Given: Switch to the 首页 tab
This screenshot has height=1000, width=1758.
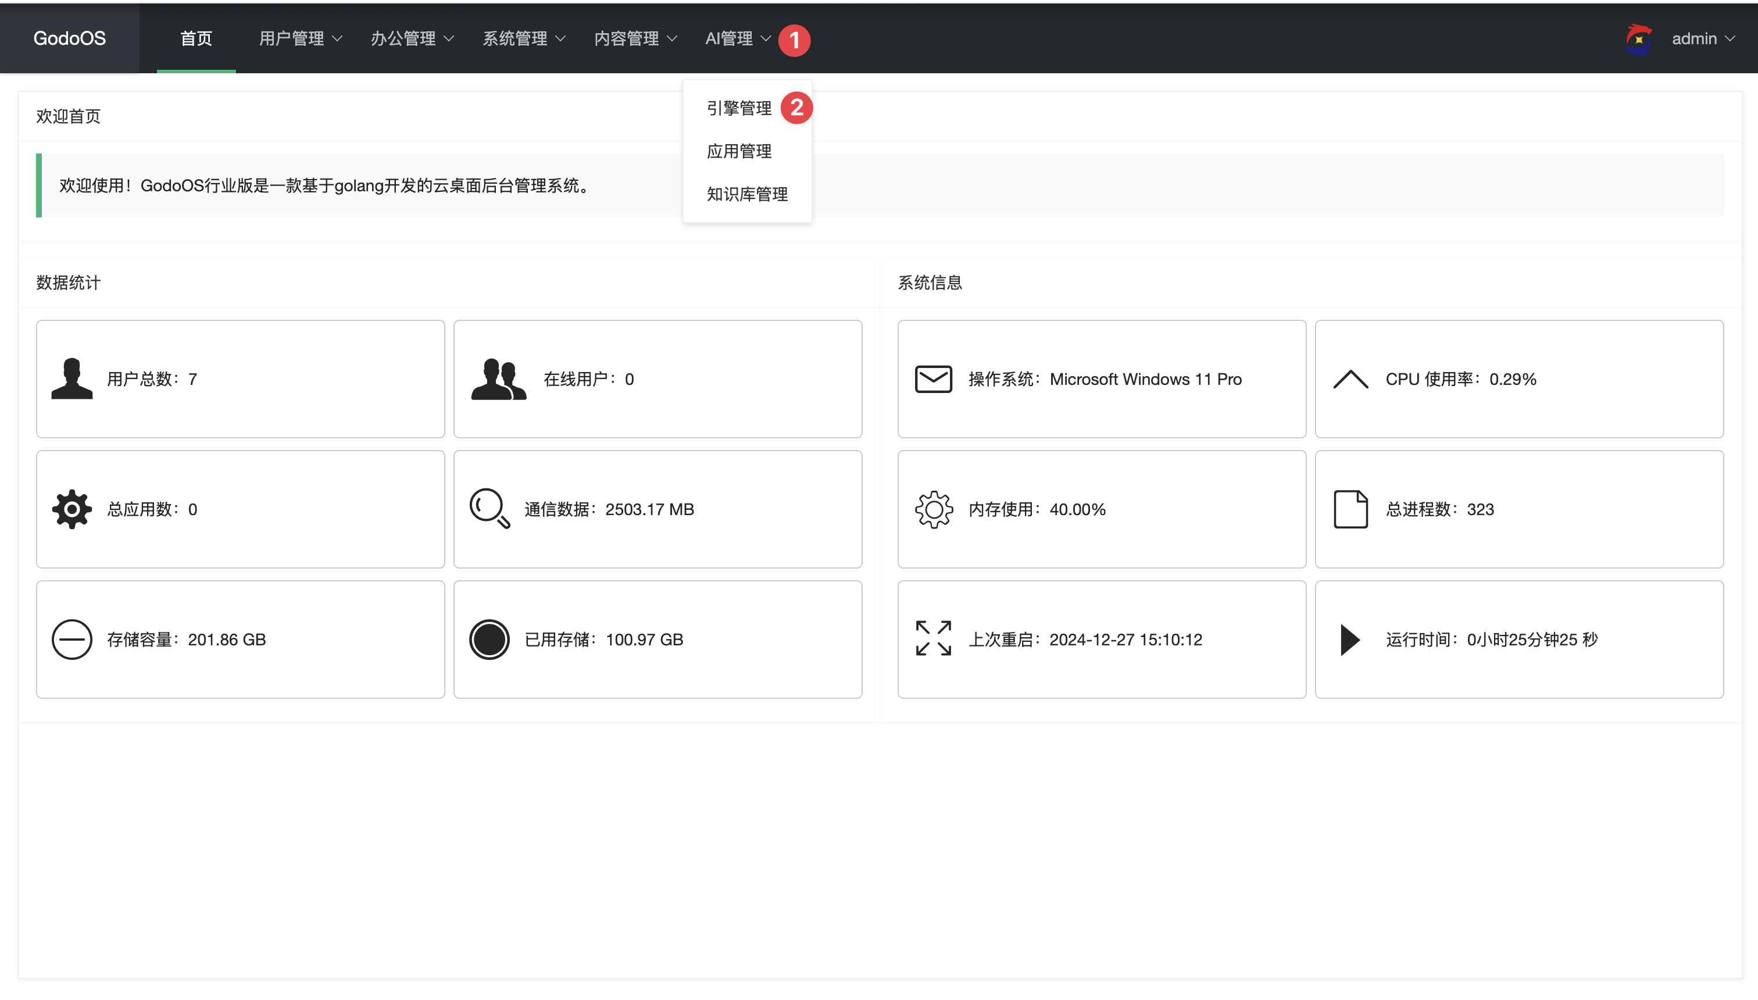Looking at the screenshot, I should click(196, 38).
